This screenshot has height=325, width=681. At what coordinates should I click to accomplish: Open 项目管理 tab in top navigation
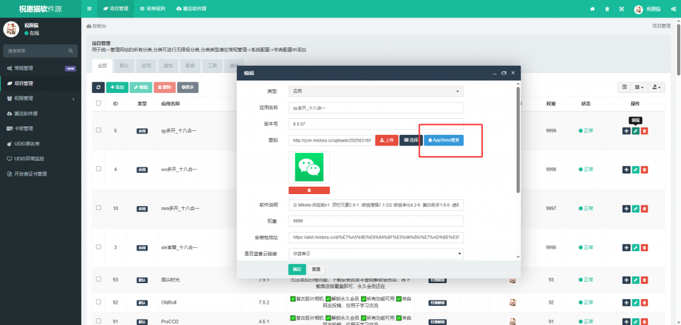116,9
